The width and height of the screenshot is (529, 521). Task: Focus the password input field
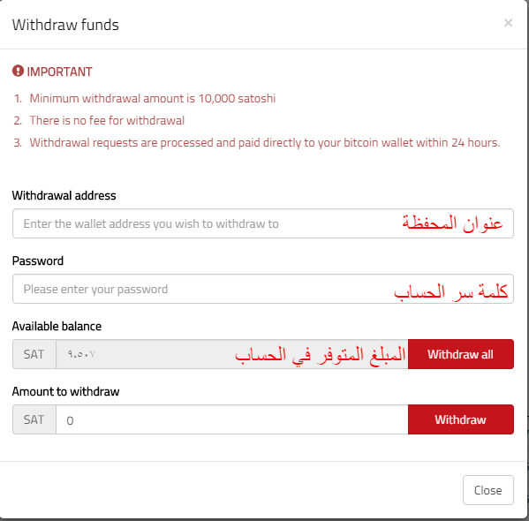click(263, 289)
